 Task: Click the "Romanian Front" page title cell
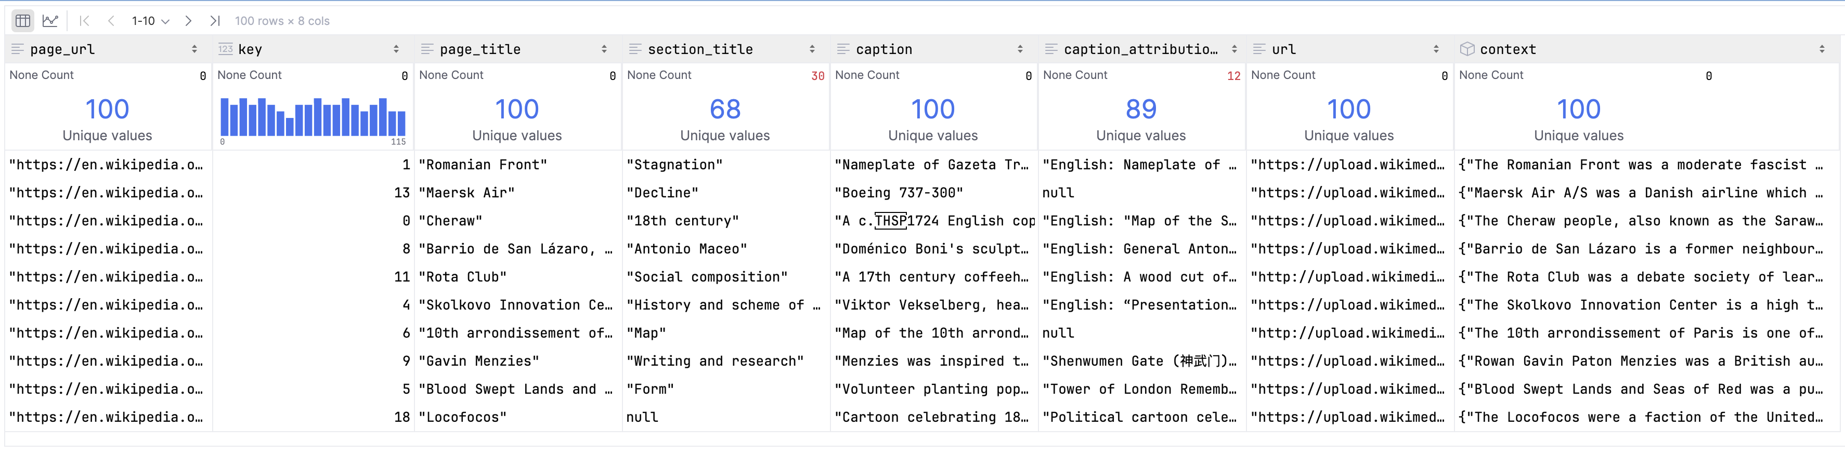[x=484, y=165]
